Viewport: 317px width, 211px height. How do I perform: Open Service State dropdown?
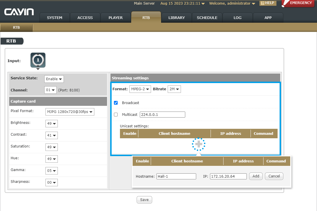coord(54,79)
